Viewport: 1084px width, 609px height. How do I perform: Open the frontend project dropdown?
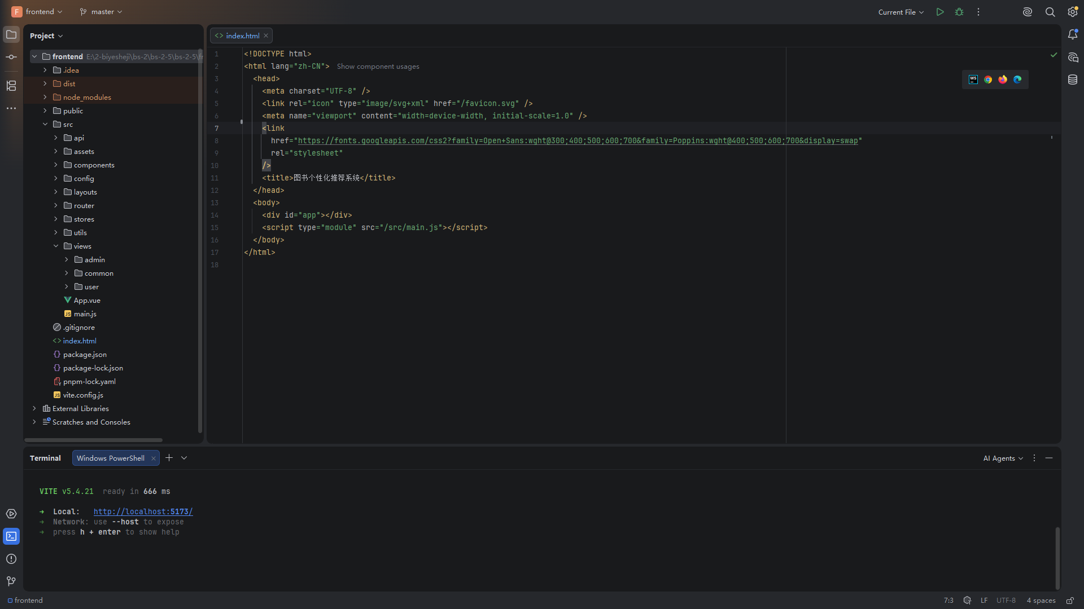point(37,12)
